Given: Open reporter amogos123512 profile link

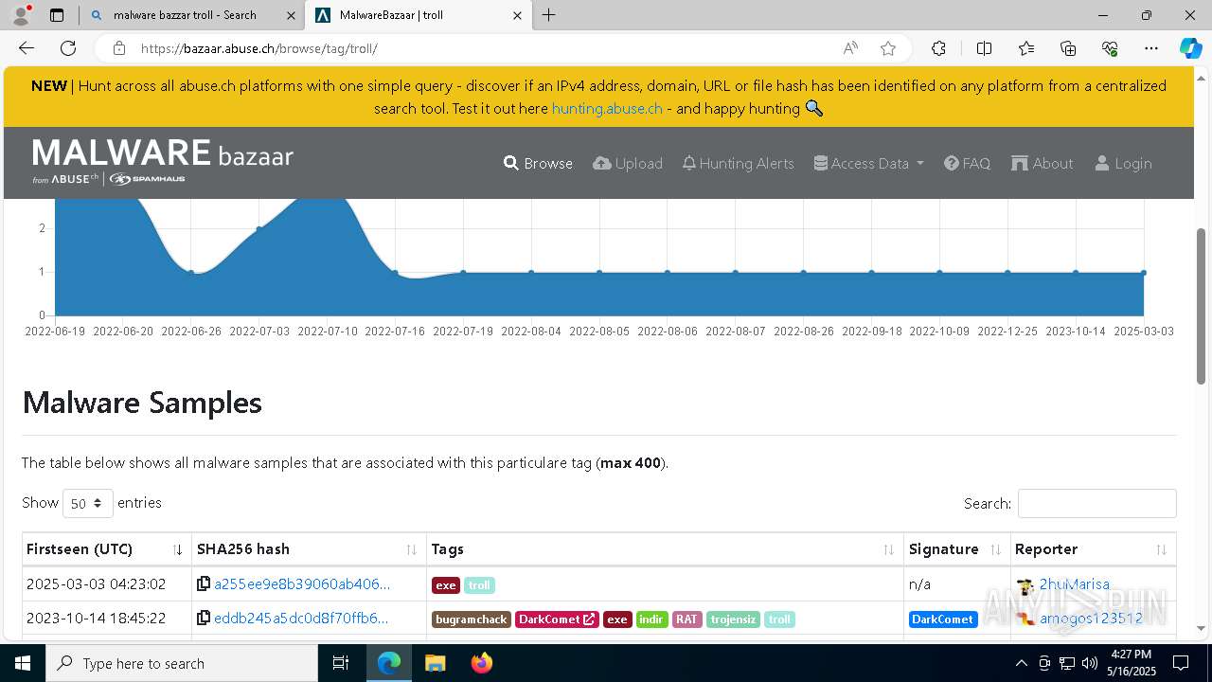Looking at the screenshot, I should point(1091,619).
